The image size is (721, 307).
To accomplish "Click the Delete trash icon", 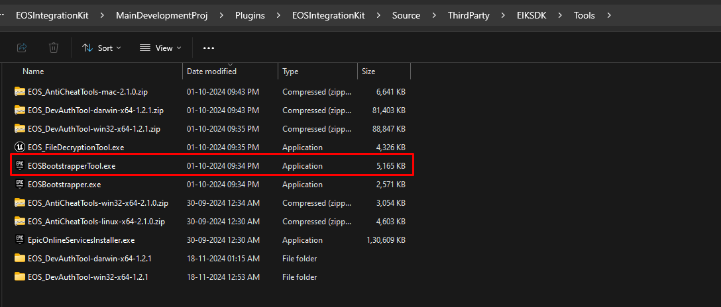I will pyautogui.click(x=54, y=48).
